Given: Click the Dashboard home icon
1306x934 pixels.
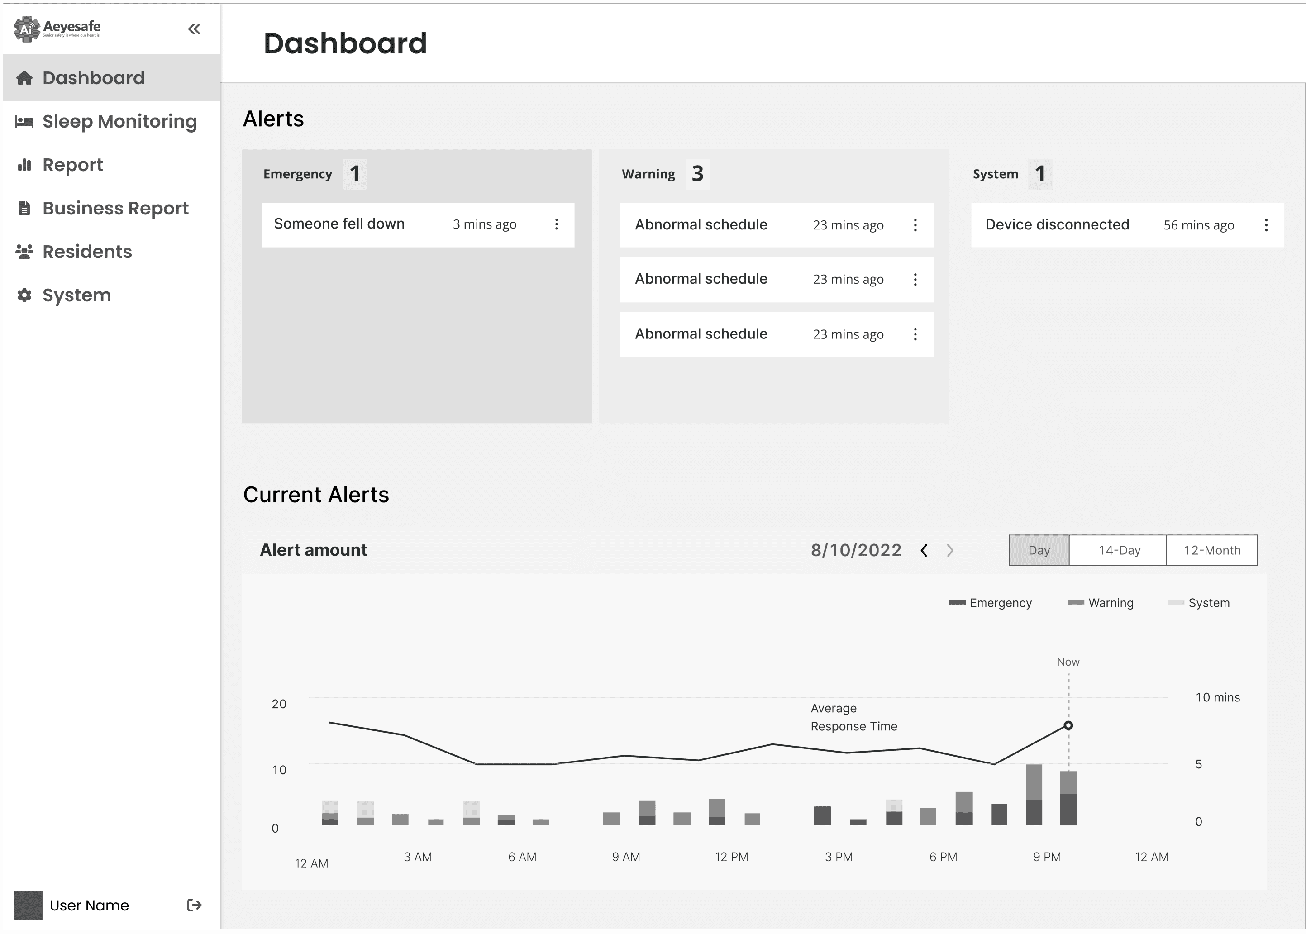Looking at the screenshot, I should click(x=24, y=78).
